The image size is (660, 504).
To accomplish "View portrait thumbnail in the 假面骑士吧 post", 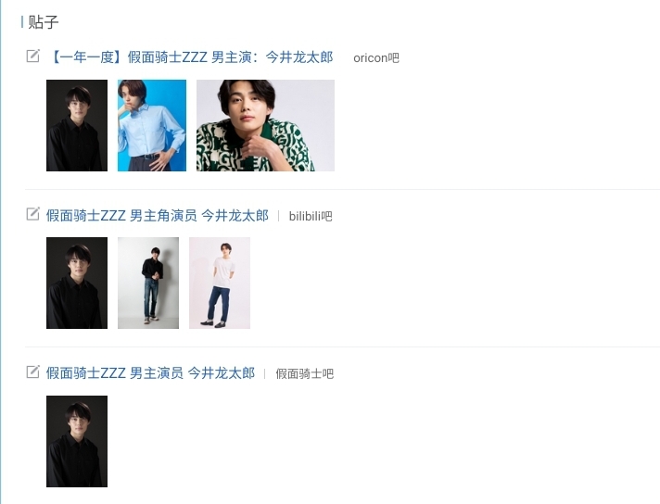I will tap(77, 441).
